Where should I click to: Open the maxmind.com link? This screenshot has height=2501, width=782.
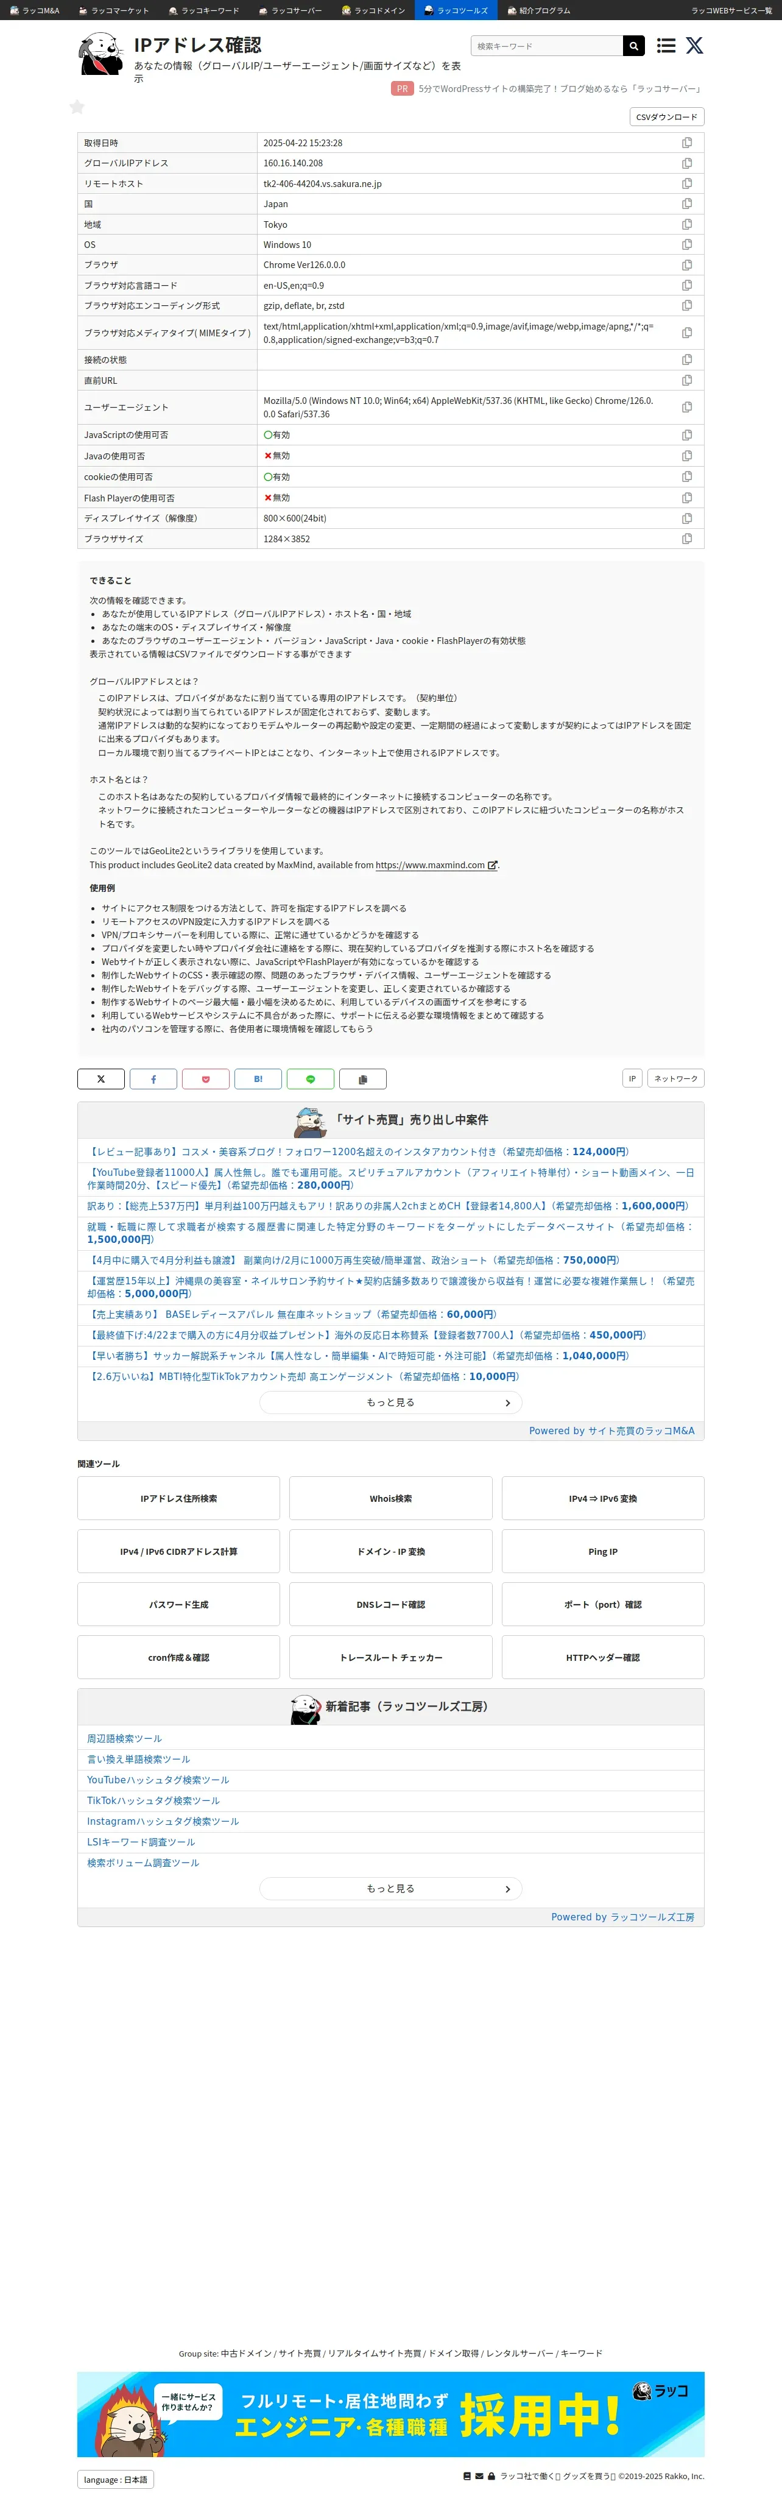(x=435, y=865)
